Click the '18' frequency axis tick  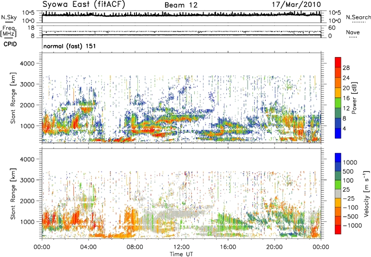pos(31,28)
